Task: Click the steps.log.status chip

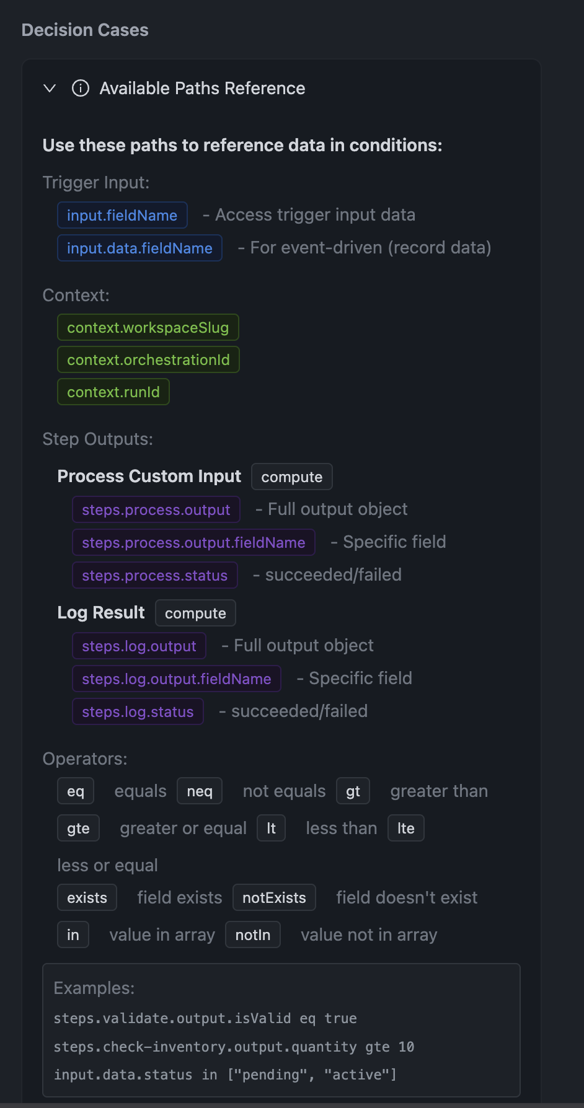Action: pyautogui.click(x=138, y=712)
